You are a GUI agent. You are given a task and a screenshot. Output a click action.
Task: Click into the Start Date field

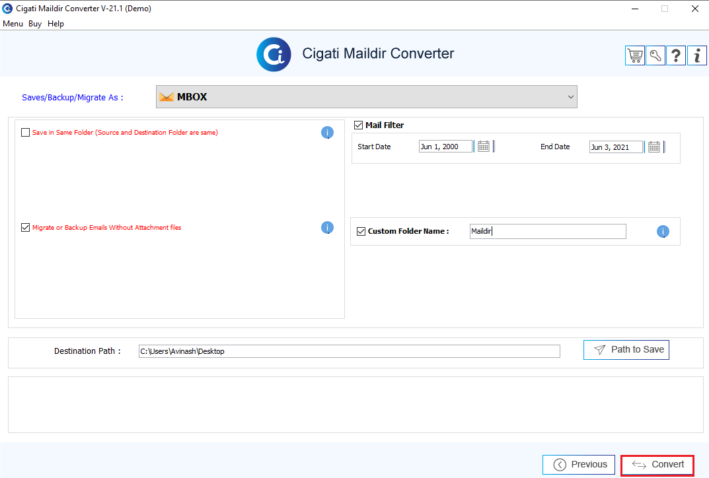446,147
